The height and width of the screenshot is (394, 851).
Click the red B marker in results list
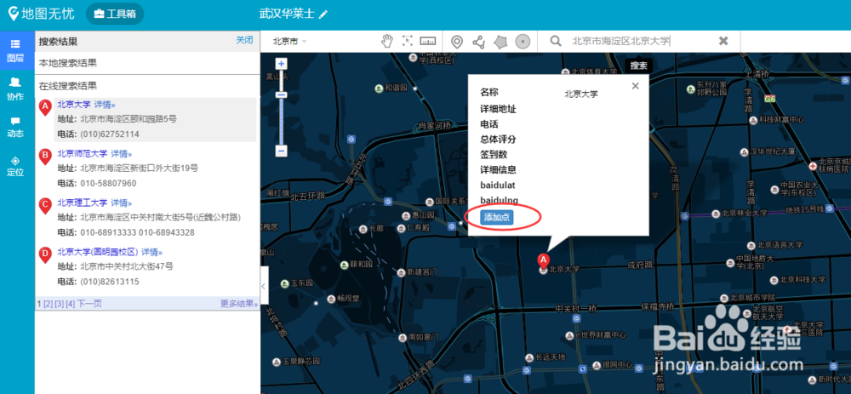pyautogui.click(x=45, y=157)
